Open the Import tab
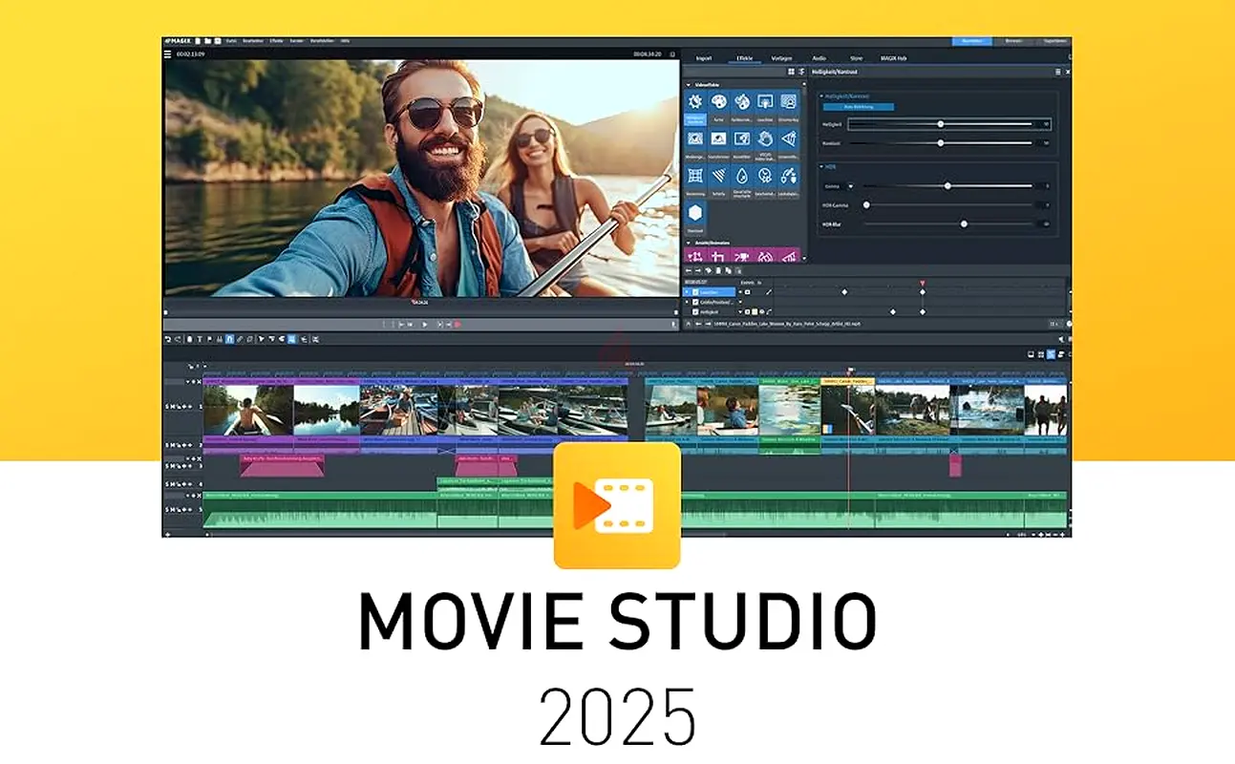 [704, 58]
